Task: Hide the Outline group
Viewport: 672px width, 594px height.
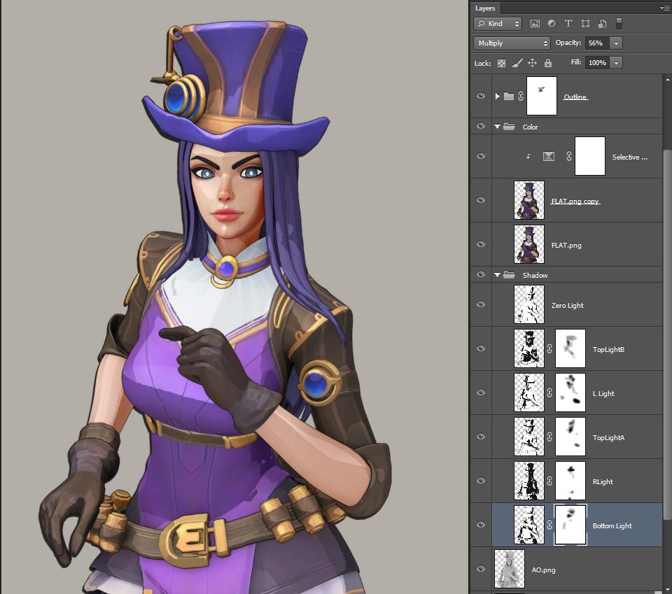Action: (481, 96)
